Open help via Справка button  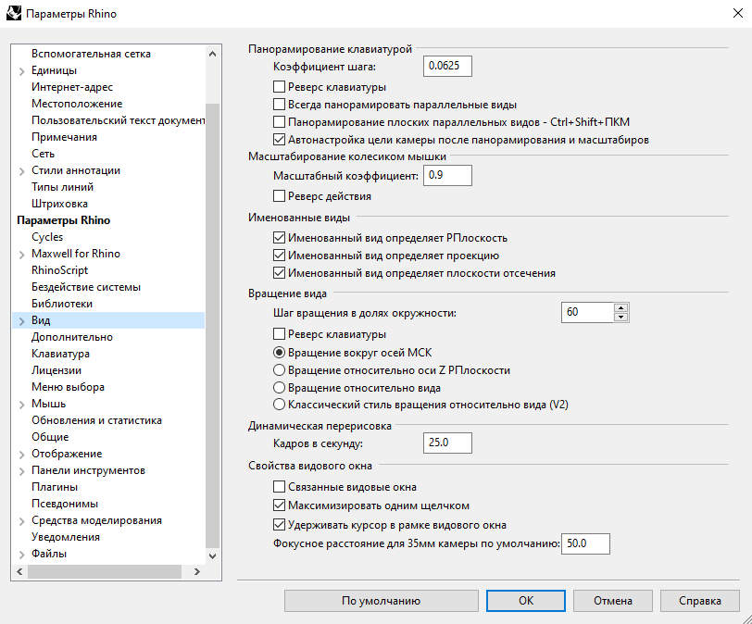[700, 601]
